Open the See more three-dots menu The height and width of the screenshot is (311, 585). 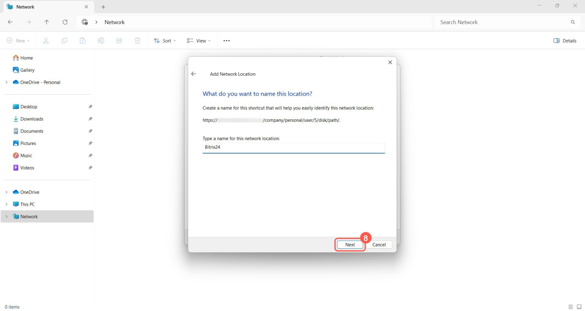pyautogui.click(x=227, y=41)
